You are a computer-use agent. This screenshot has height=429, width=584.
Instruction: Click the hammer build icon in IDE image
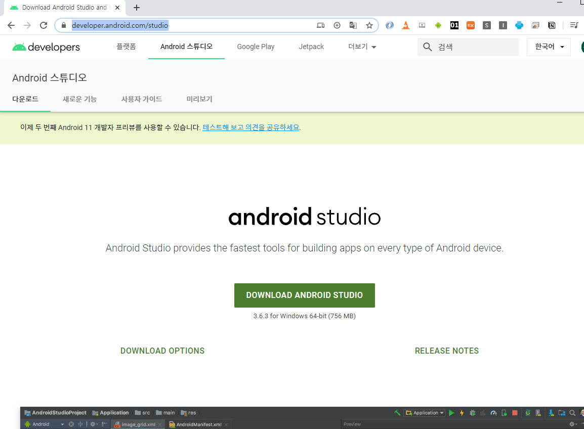tap(397, 413)
